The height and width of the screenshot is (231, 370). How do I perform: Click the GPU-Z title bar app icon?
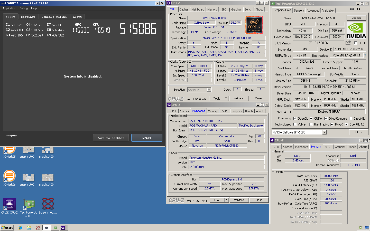point(273,4)
